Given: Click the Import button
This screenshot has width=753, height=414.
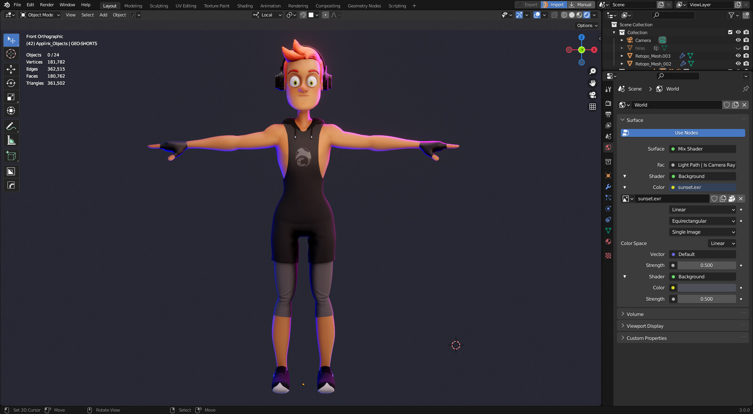Looking at the screenshot, I should click(x=553, y=5).
